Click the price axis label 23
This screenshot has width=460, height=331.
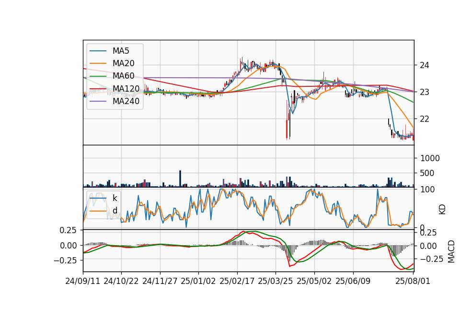(425, 92)
